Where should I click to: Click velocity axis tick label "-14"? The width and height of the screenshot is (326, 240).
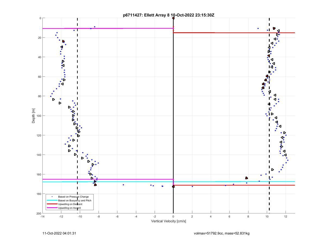coord(42,216)
